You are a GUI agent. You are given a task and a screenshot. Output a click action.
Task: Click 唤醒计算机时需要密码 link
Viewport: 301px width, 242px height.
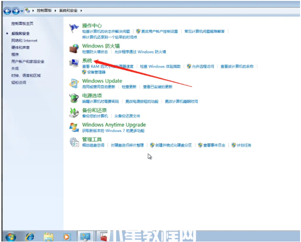[x=100, y=101]
